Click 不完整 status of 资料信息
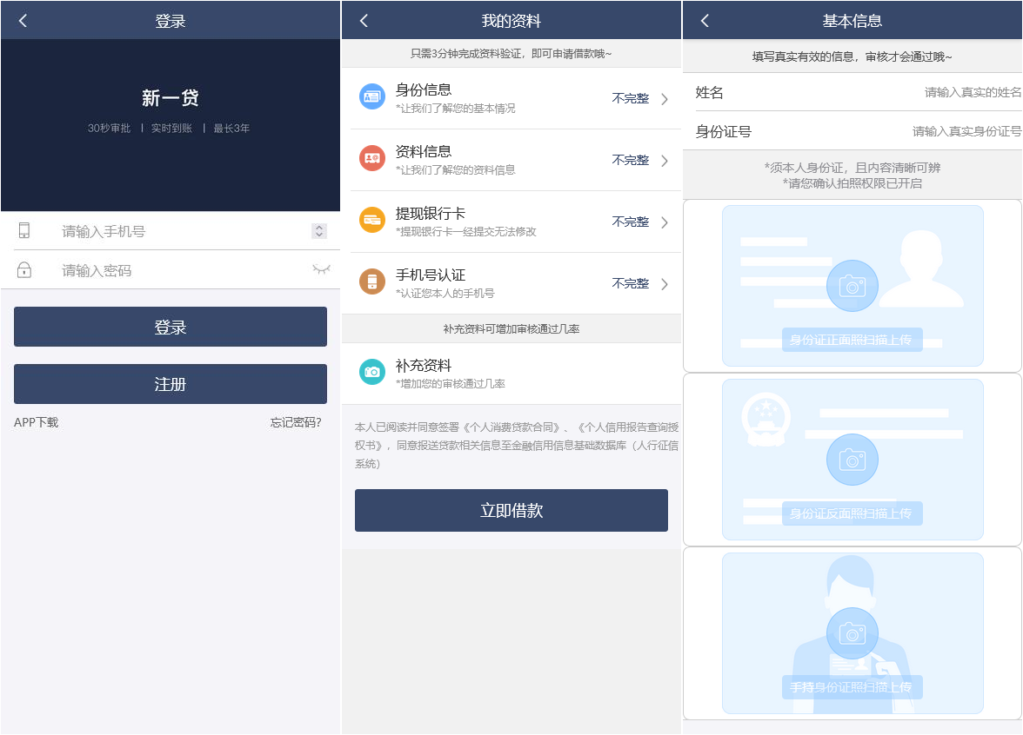 coord(630,160)
